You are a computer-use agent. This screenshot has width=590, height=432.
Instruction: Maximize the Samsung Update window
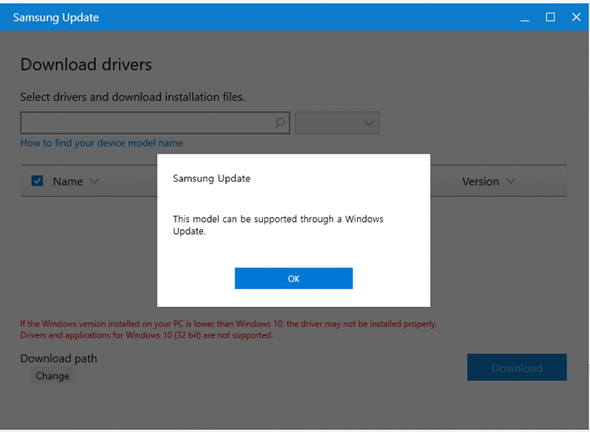tap(550, 17)
